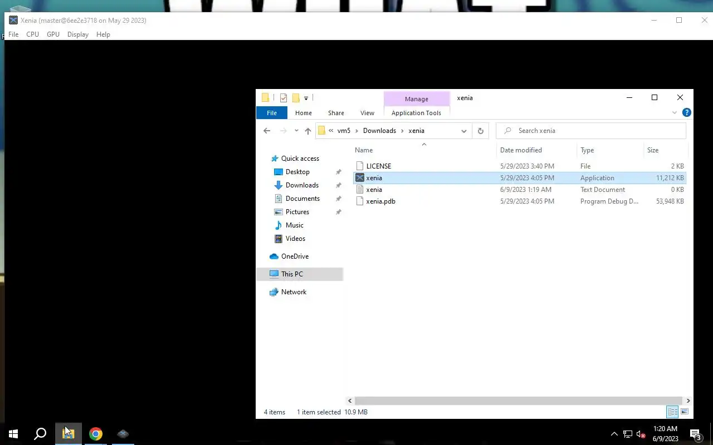Open Documents in navigation pane
Viewport: 713px width, 445px height.
coord(302,199)
